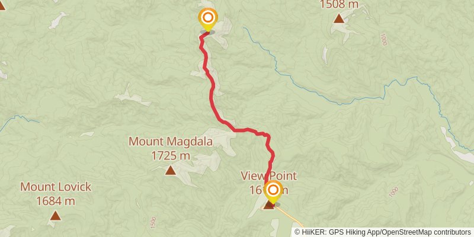The width and height of the screenshot is (474, 237).
Task: Click the Mount Magdala name label
Action: coord(171,141)
